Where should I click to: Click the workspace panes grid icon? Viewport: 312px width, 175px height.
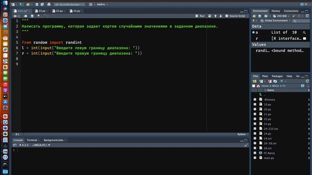[x=91, y=4]
